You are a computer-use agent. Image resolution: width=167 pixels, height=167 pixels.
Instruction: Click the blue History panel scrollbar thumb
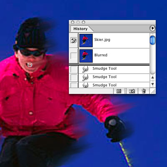(x=152, y=40)
